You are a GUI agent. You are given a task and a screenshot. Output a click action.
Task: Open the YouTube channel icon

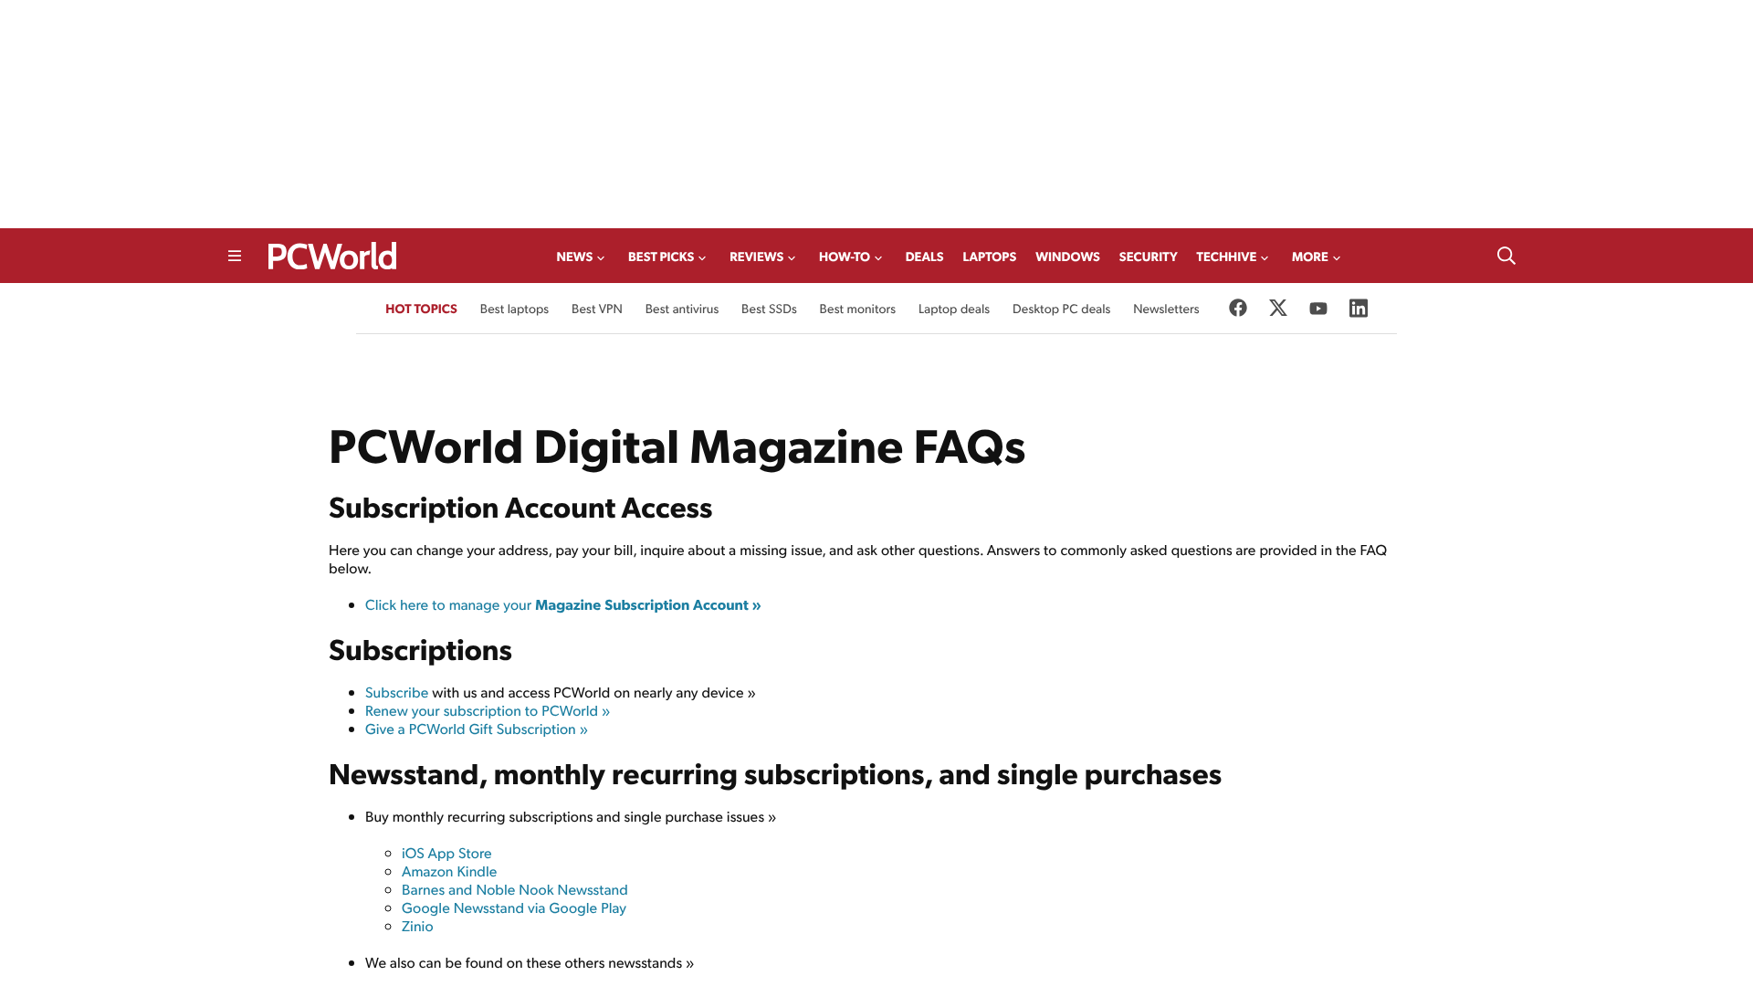point(1318,309)
